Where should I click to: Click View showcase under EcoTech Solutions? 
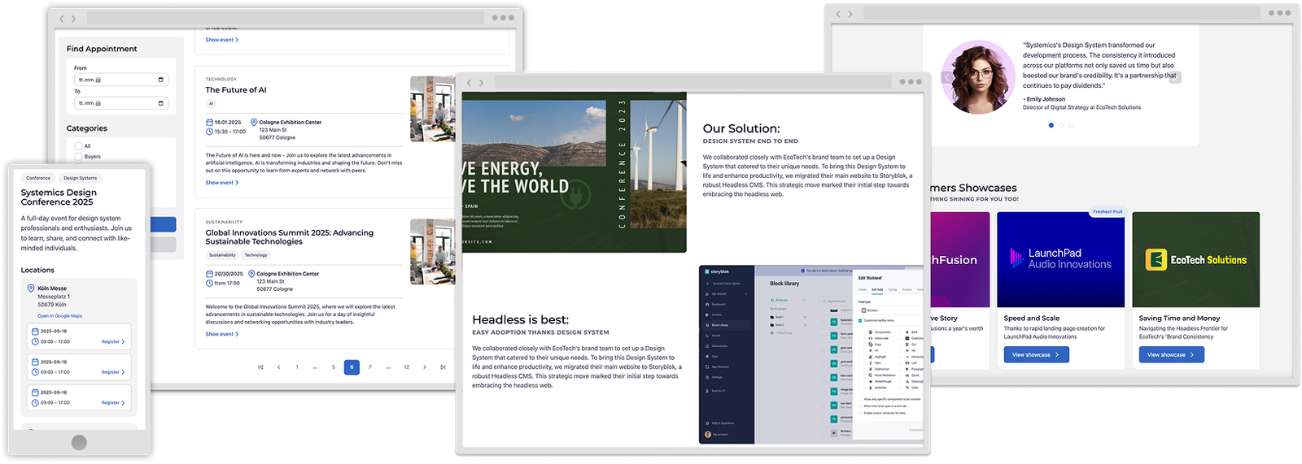pyautogui.click(x=1171, y=355)
